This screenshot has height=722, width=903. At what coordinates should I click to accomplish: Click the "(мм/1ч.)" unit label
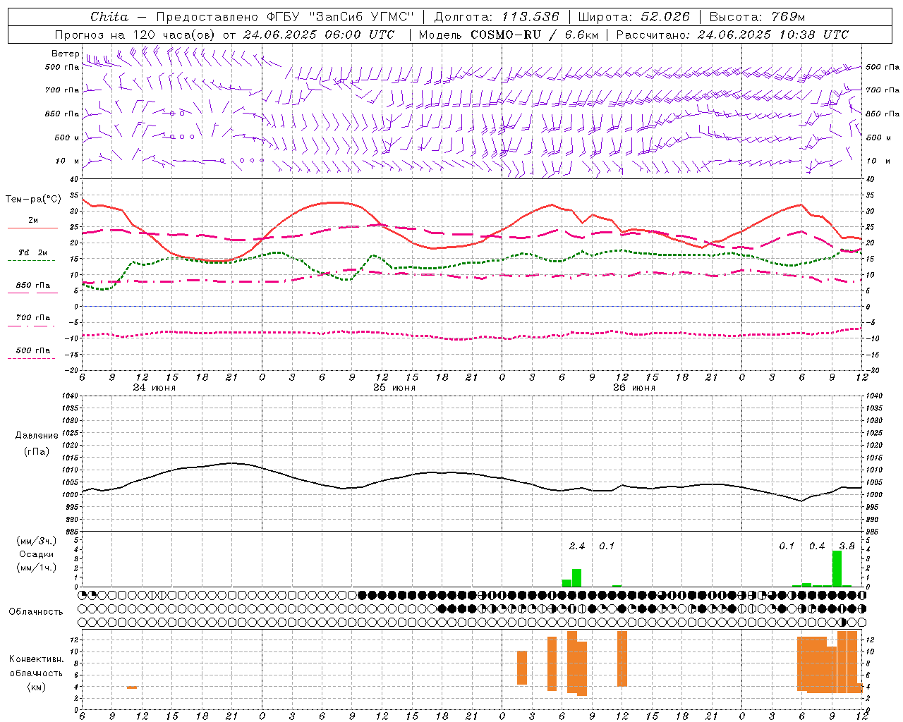click(x=37, y=568)
